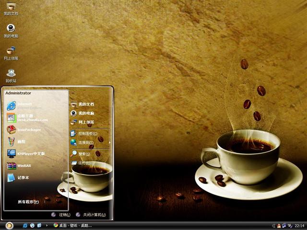Click the 关闭计算机(U) shut down button
This screenshot has height=230, width=307.
(x=91, y=215)
